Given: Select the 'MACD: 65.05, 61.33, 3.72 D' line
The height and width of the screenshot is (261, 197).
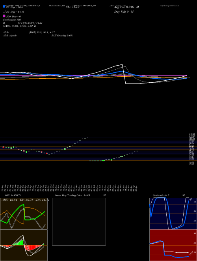Looking at the screenshot, I should [x=20, y=26].
